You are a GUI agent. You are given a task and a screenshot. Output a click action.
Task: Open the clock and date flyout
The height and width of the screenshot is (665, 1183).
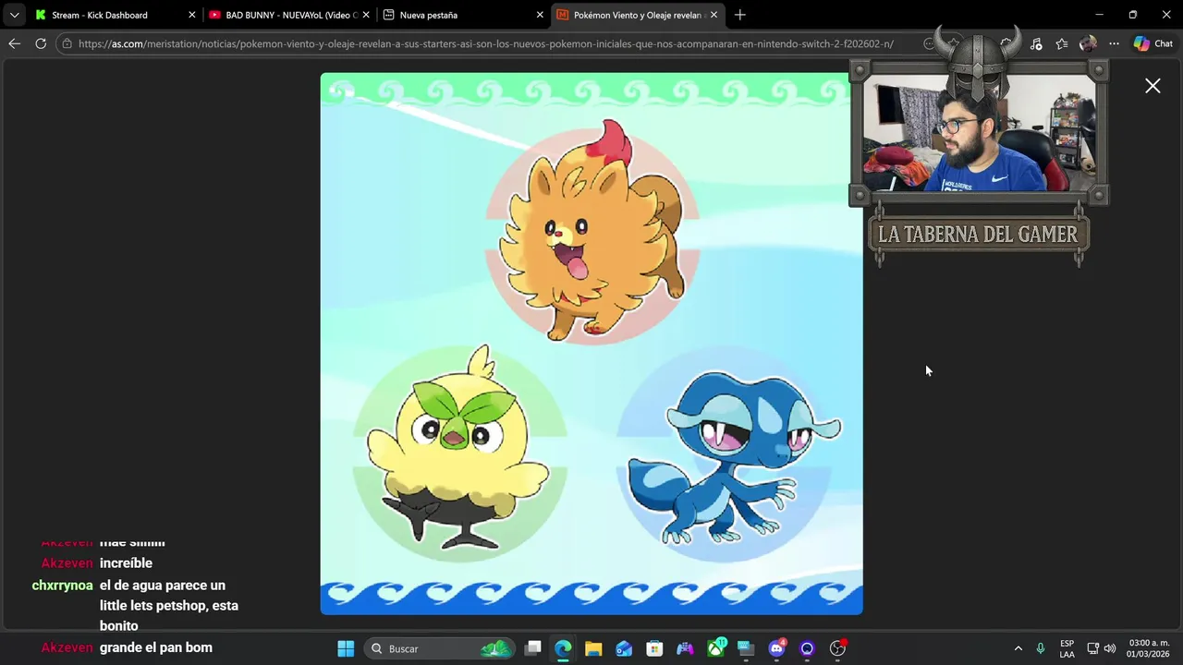coord(1148,648)
